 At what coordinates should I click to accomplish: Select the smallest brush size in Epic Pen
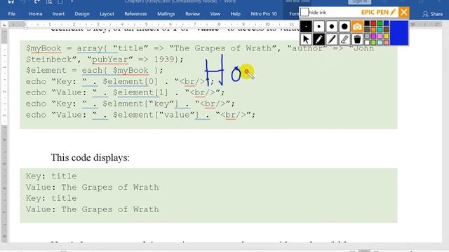[x=306, y=27]
